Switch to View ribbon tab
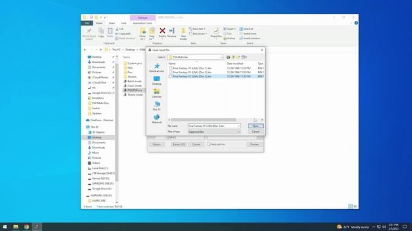Screen dimensions: 412x231 click(x=124, y=23)
